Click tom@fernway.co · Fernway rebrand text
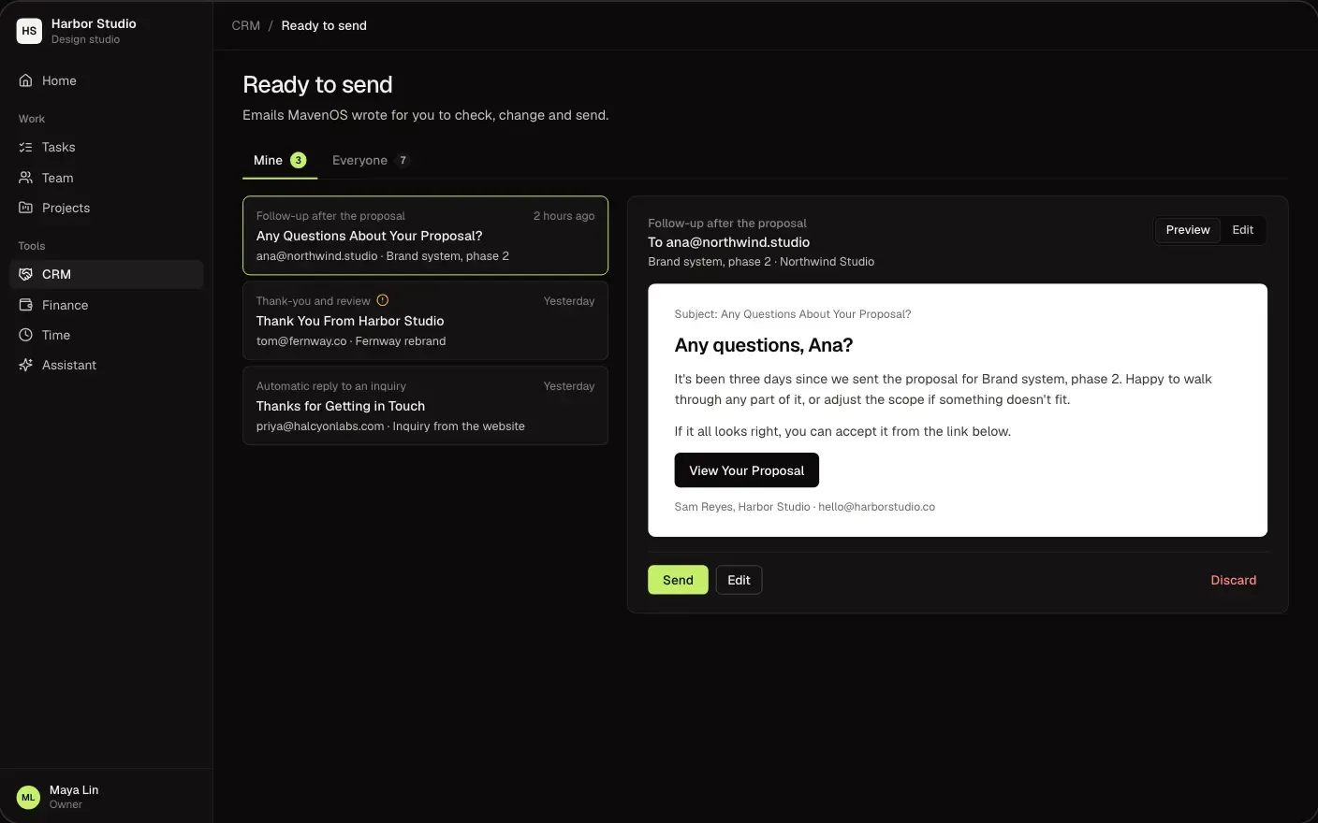The image size is (1318, 823). 351,341
